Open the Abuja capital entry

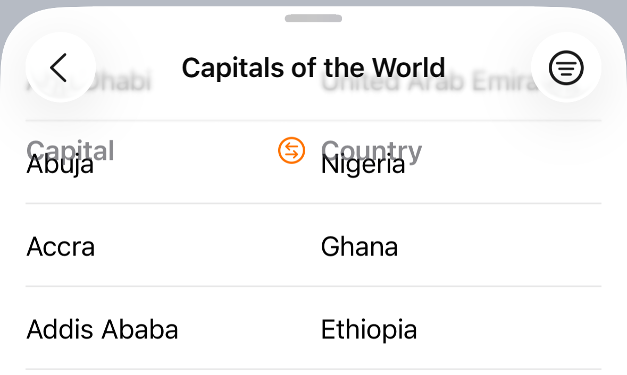pyautogui.click(x=60, y=165)
